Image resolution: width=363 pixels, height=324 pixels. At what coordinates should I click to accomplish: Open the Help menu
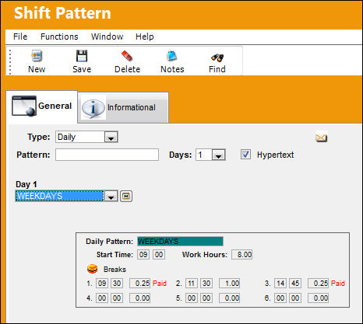pos(145,37)
